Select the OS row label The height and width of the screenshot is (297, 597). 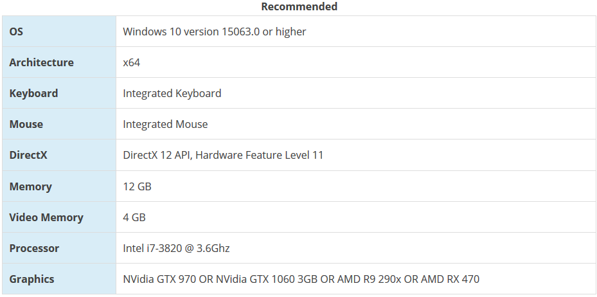coord(16,31)
